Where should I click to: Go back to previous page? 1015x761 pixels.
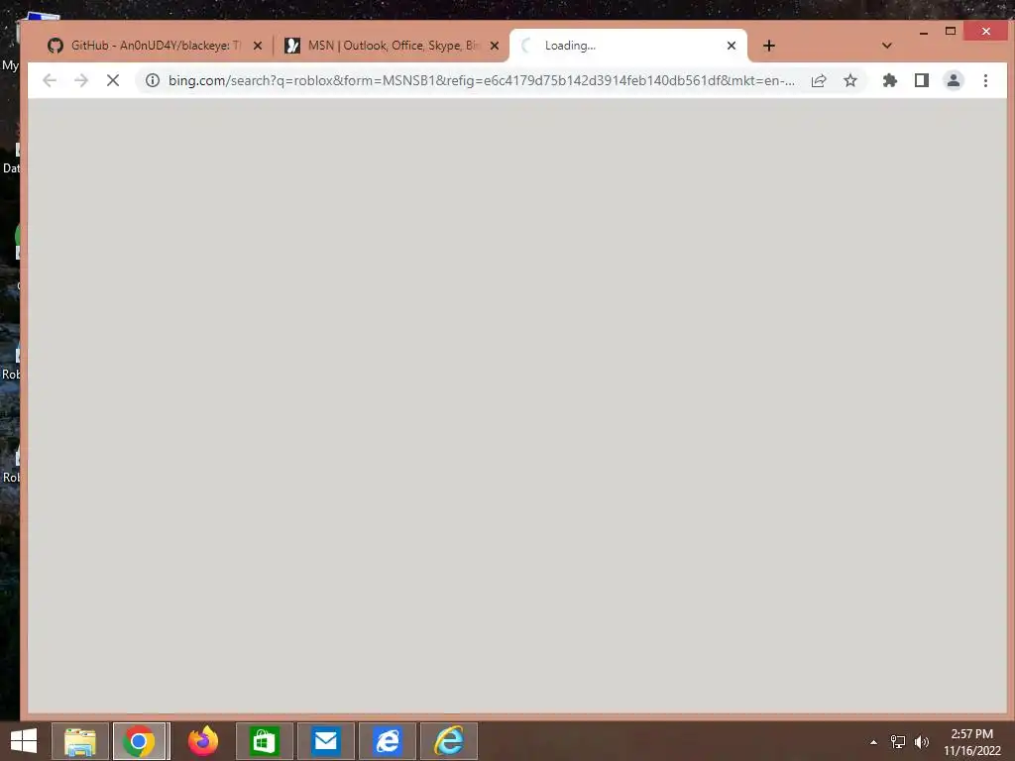[50, 80]
